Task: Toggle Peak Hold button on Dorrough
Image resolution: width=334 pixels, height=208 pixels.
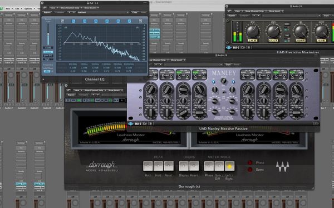Action: click(158, 166)
